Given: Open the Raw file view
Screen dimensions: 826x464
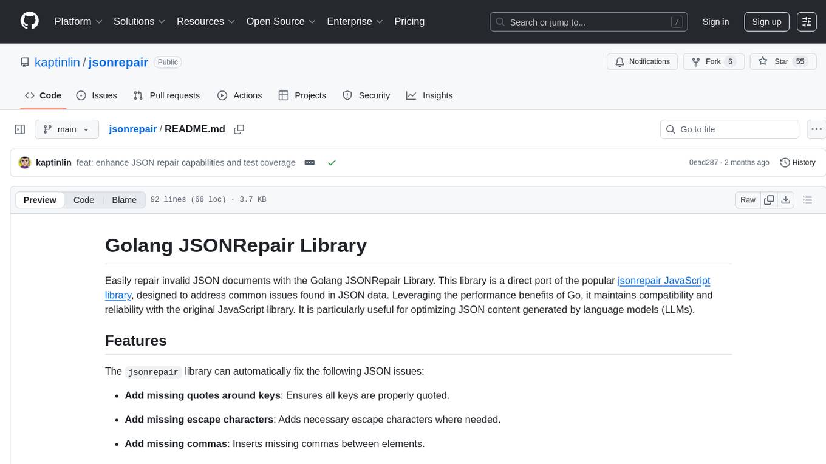Looking at the screenshot, I should (748, 200).
